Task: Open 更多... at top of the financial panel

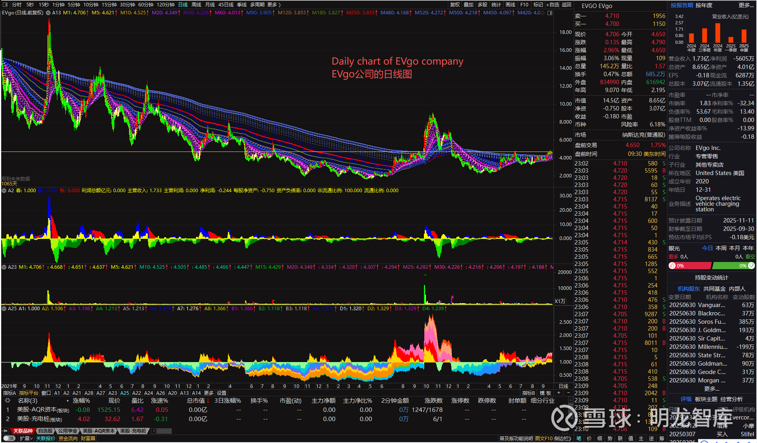Action: click(746, 5)
